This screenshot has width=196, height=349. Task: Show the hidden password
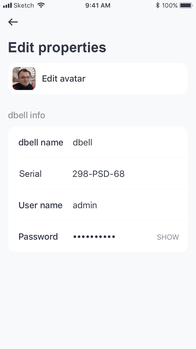click(x=168, y=237)
